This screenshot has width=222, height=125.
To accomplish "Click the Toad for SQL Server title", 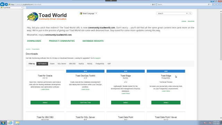I will (x=85, y=117).
